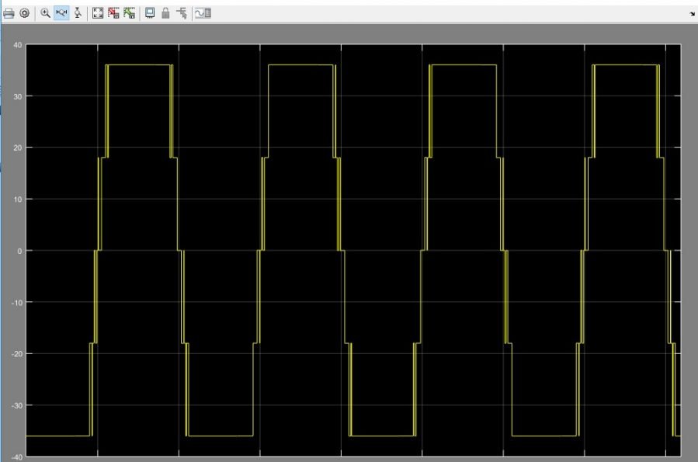The width and height of the screenshot is (698, 462).
Task: Select the Zoom magnifier tool
Action: (x=45, y=13)
